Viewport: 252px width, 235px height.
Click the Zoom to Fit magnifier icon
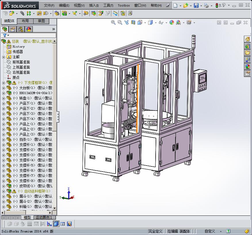[x=113, y=22]
